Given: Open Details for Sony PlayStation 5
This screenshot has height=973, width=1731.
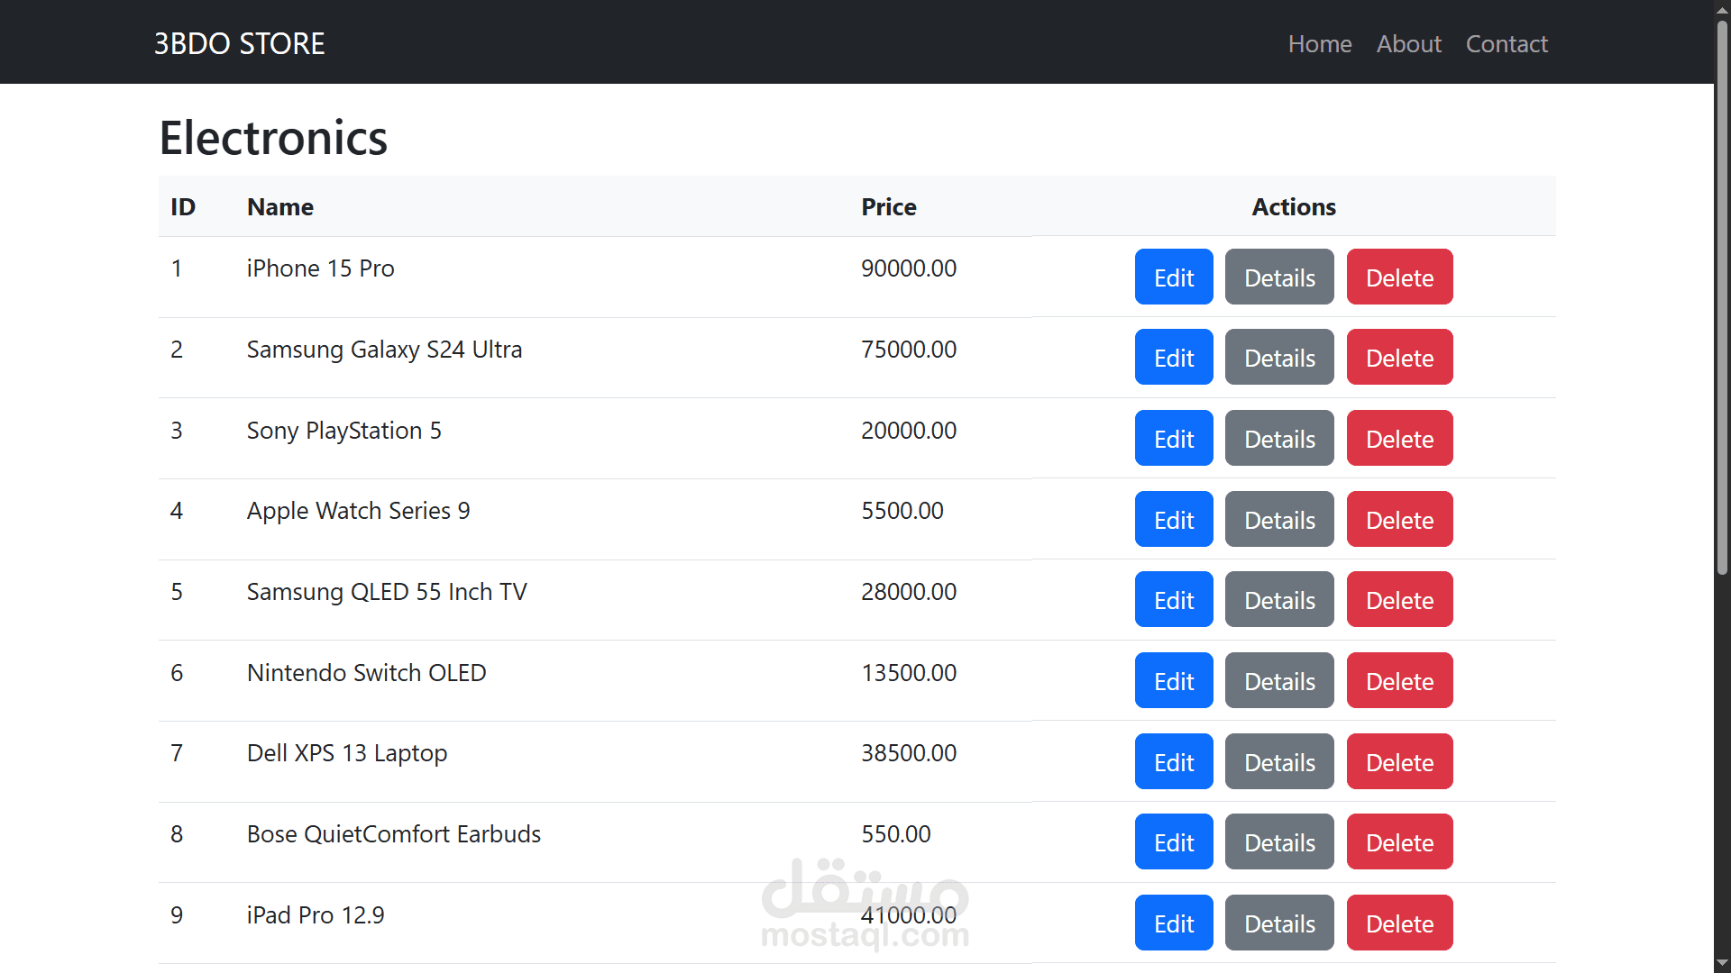Looking at the screenshot, I should (1279, 438).
